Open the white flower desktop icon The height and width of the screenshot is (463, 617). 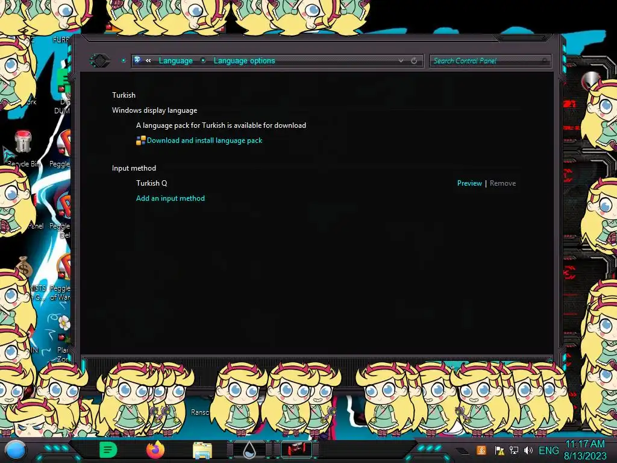[64, 323]
